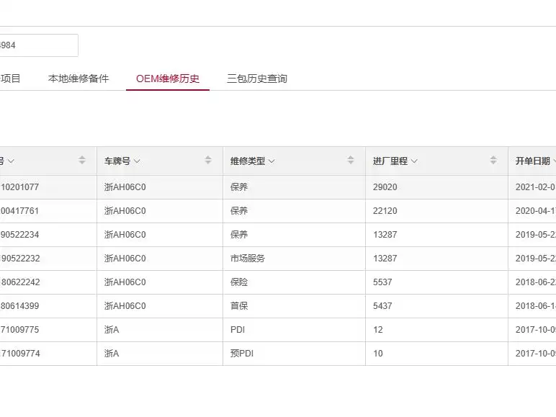Expand the 维修类型 header dropdown chevron

(x=272, y=161)
